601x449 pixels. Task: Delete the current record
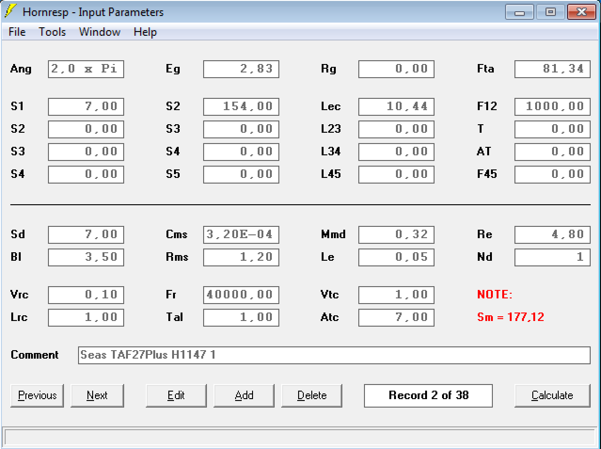[311, 395]
